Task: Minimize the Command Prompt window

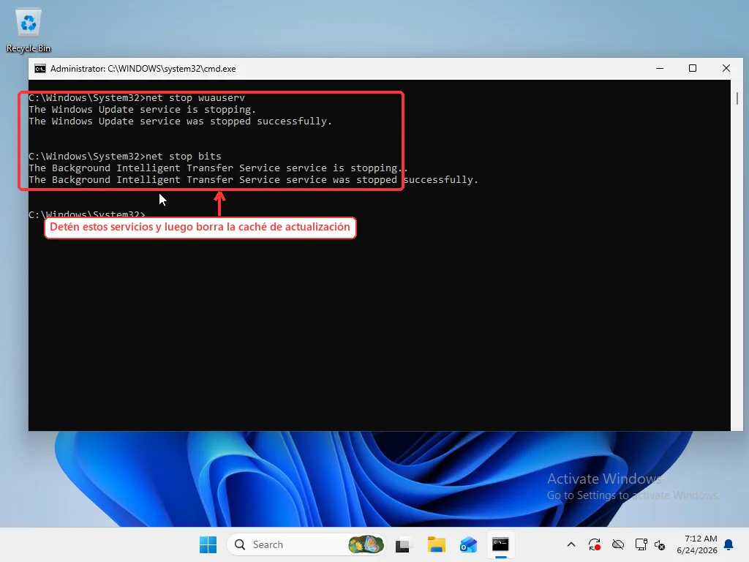Action: pyautogui.click(x=660, y=68)
